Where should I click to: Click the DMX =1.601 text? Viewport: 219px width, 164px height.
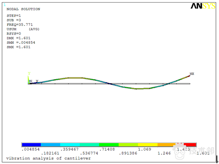tap(18, 38)
